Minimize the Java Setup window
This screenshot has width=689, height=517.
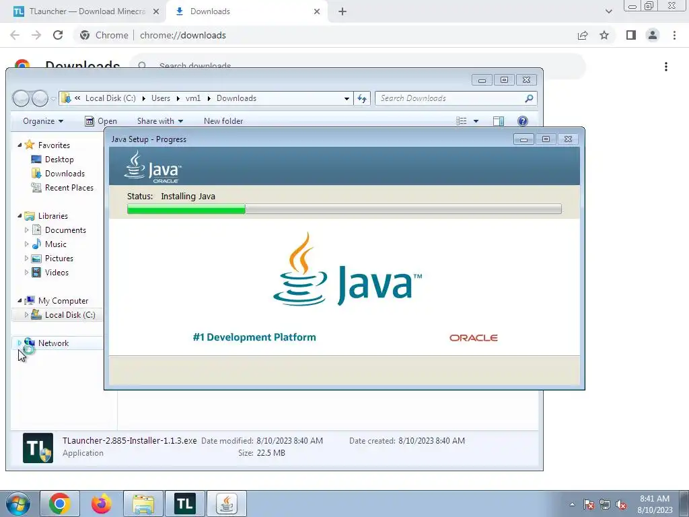[523, 139]
